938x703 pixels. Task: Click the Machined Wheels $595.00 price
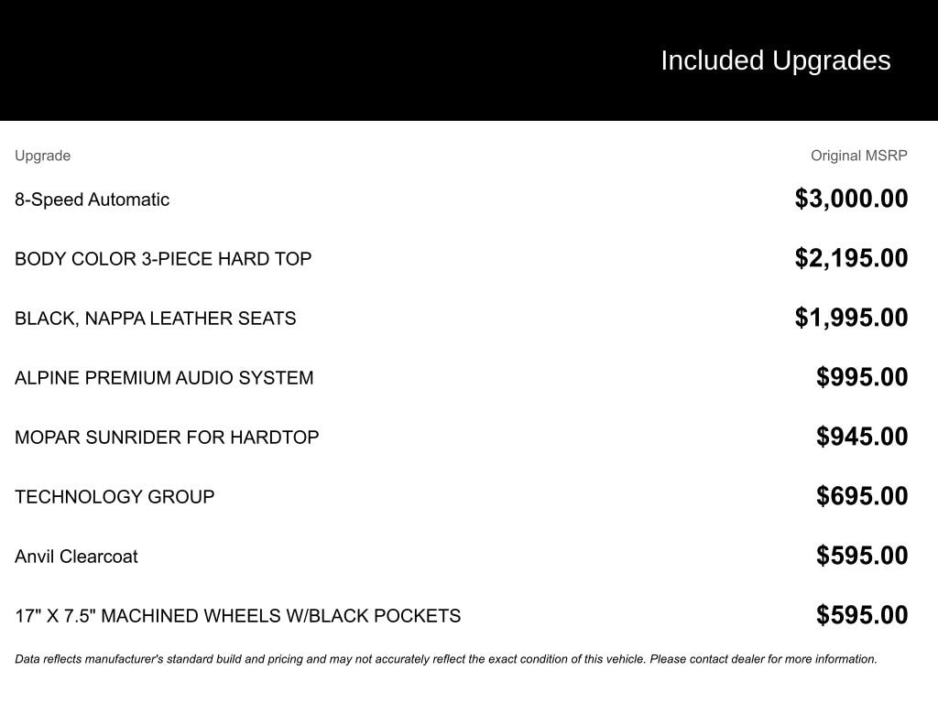pos(862,615)
